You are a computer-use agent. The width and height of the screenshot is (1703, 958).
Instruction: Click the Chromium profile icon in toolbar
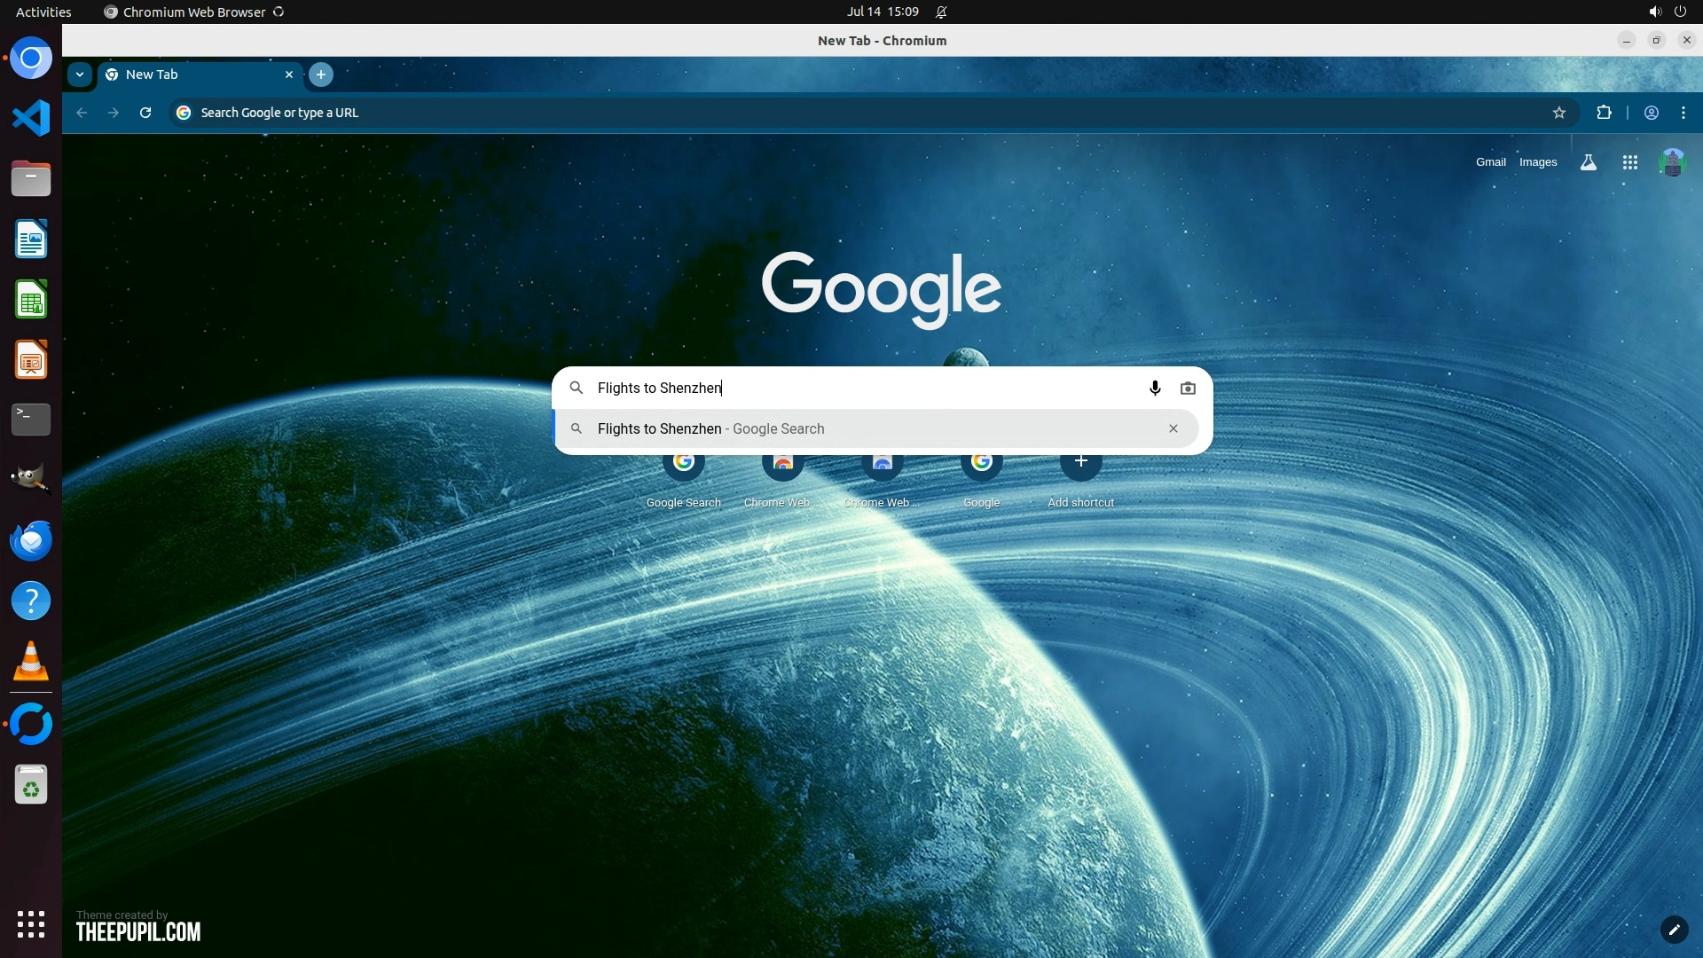(x=1651, y=113)
